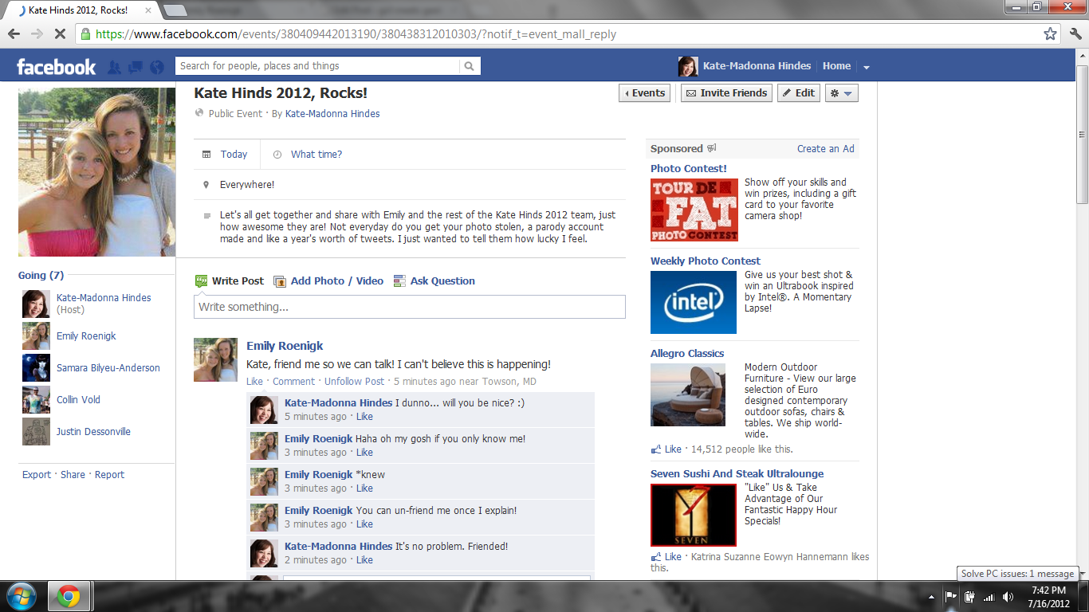The height and width of the screenshot is (612, 1089).
Task: Open the messages icon in the header
Action: pos(136,67)
